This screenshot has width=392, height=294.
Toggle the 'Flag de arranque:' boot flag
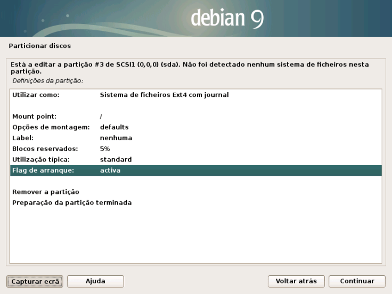click(43, 170)
